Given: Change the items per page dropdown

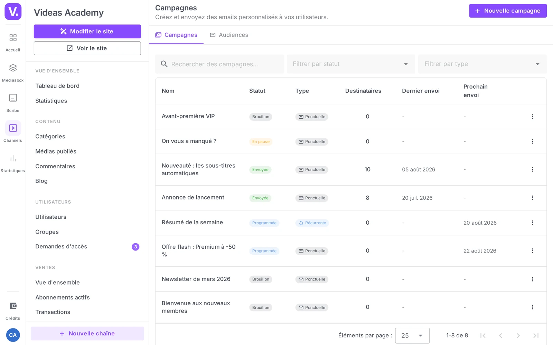Looking at the screenshot, I should (x=412, y=335).
